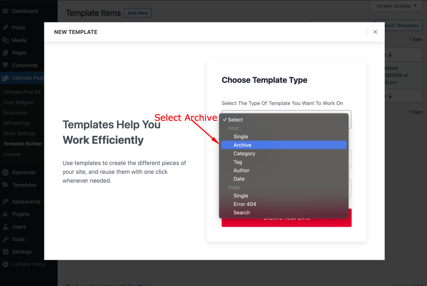427x286 pixels.
Task: Click the Media library icon
Action: tap(5, 40)
